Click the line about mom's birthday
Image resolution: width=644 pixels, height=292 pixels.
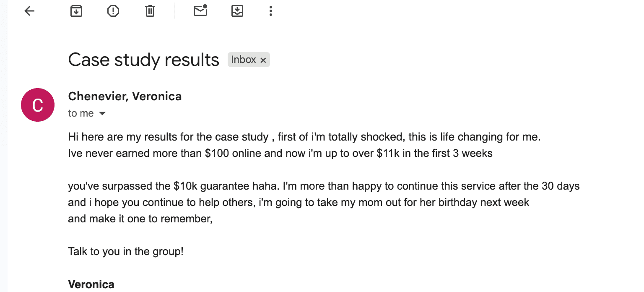tap(299, 203)
